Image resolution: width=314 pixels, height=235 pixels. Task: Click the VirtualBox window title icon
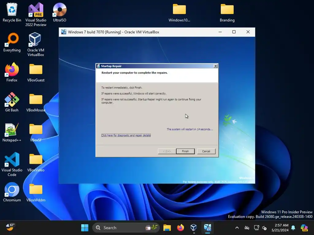pyautogui.click(x=64, y=32)
